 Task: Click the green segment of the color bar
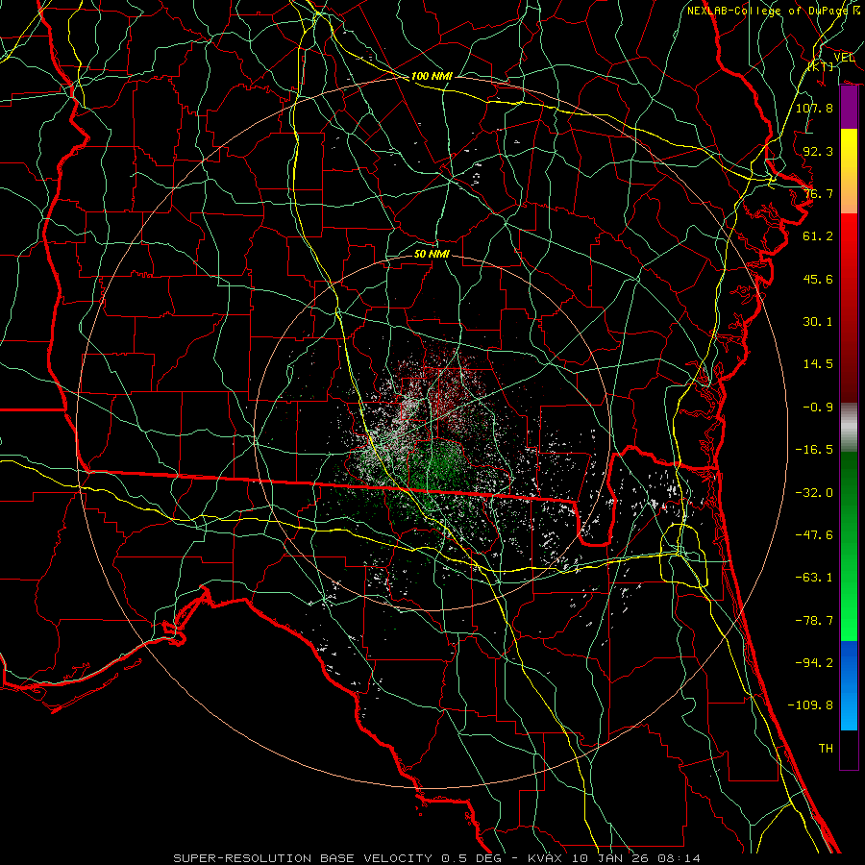click(849, 546)
